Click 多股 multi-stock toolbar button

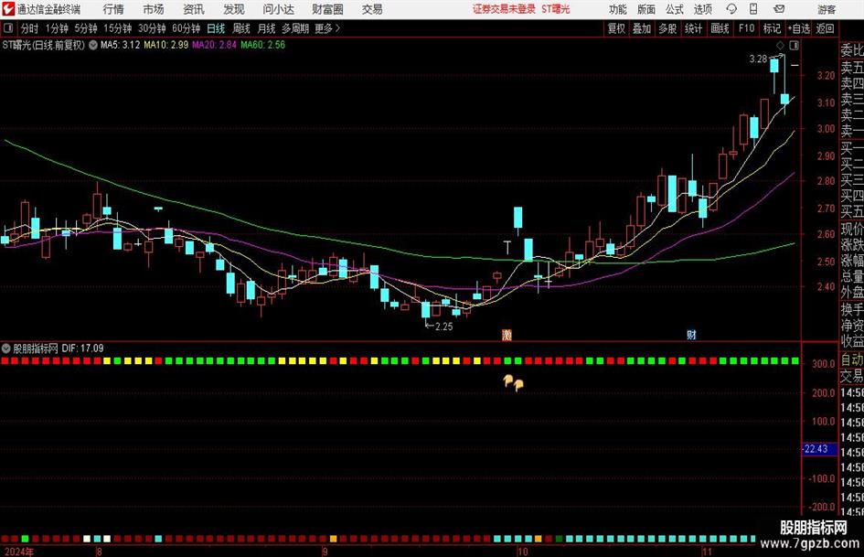pos(667,28)
